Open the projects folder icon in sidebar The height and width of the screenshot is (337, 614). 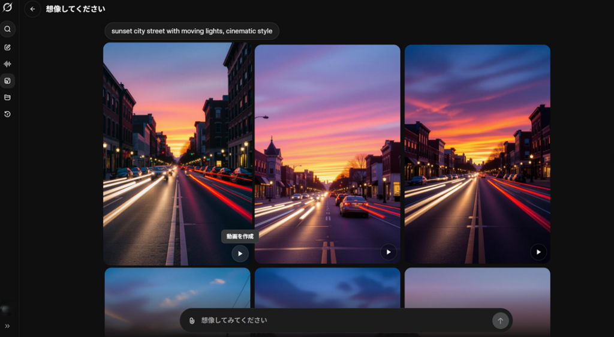tap(8, 97)
